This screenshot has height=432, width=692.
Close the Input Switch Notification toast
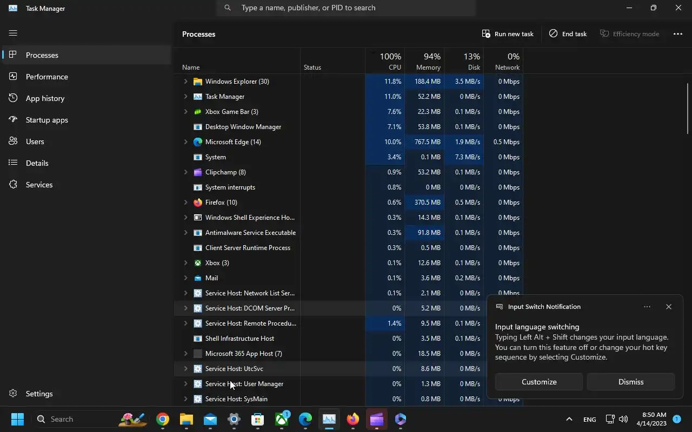(x=669, y=307)
